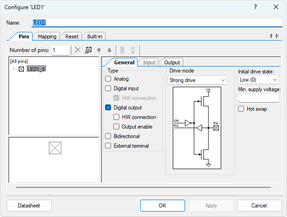Click the move pin up arrow
Image resolution: width=287 pixels, height=217 pixels.
99,50
